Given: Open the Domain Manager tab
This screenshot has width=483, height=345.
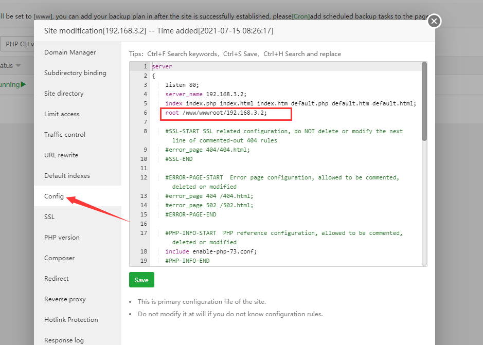Looking at the screenshot, I should pos(70,52).
